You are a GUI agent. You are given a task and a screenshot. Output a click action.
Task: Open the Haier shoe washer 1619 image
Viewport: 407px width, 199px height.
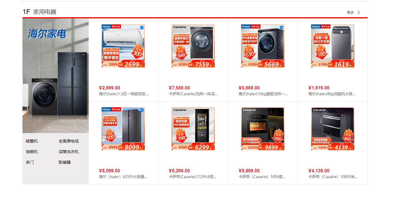pyautogui.click(x=333, y=46)
